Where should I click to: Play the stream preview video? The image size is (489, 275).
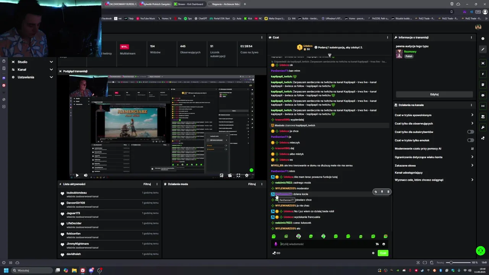(77, 175)
